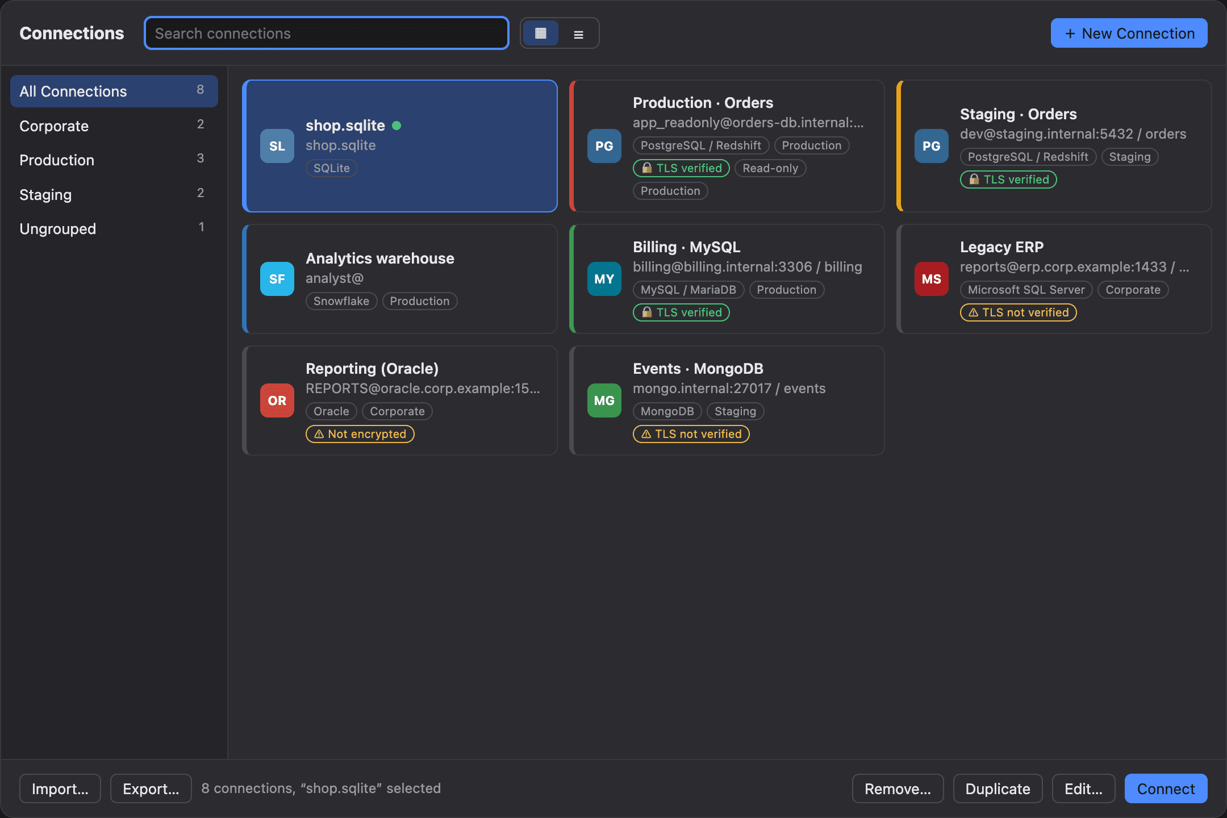The image size is (1227, 818).
Task: Click the SL icon on shop.sqlite card
Action: (x=277, y=146)
